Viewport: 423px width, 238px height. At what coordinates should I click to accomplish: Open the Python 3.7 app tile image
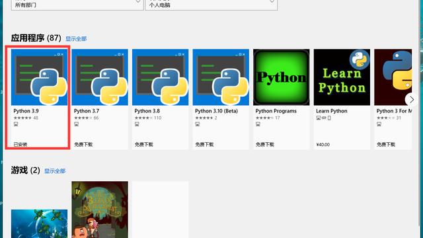[x=100, y=77]
